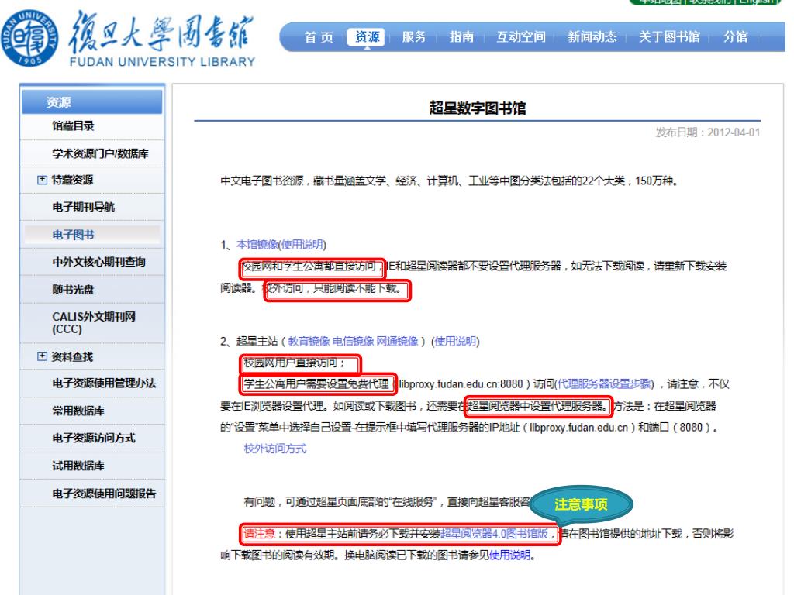Expand the 资料查找 plus icon
This screenshot has height=595, width=794.
pyautogui.click(x=43, y=356)
